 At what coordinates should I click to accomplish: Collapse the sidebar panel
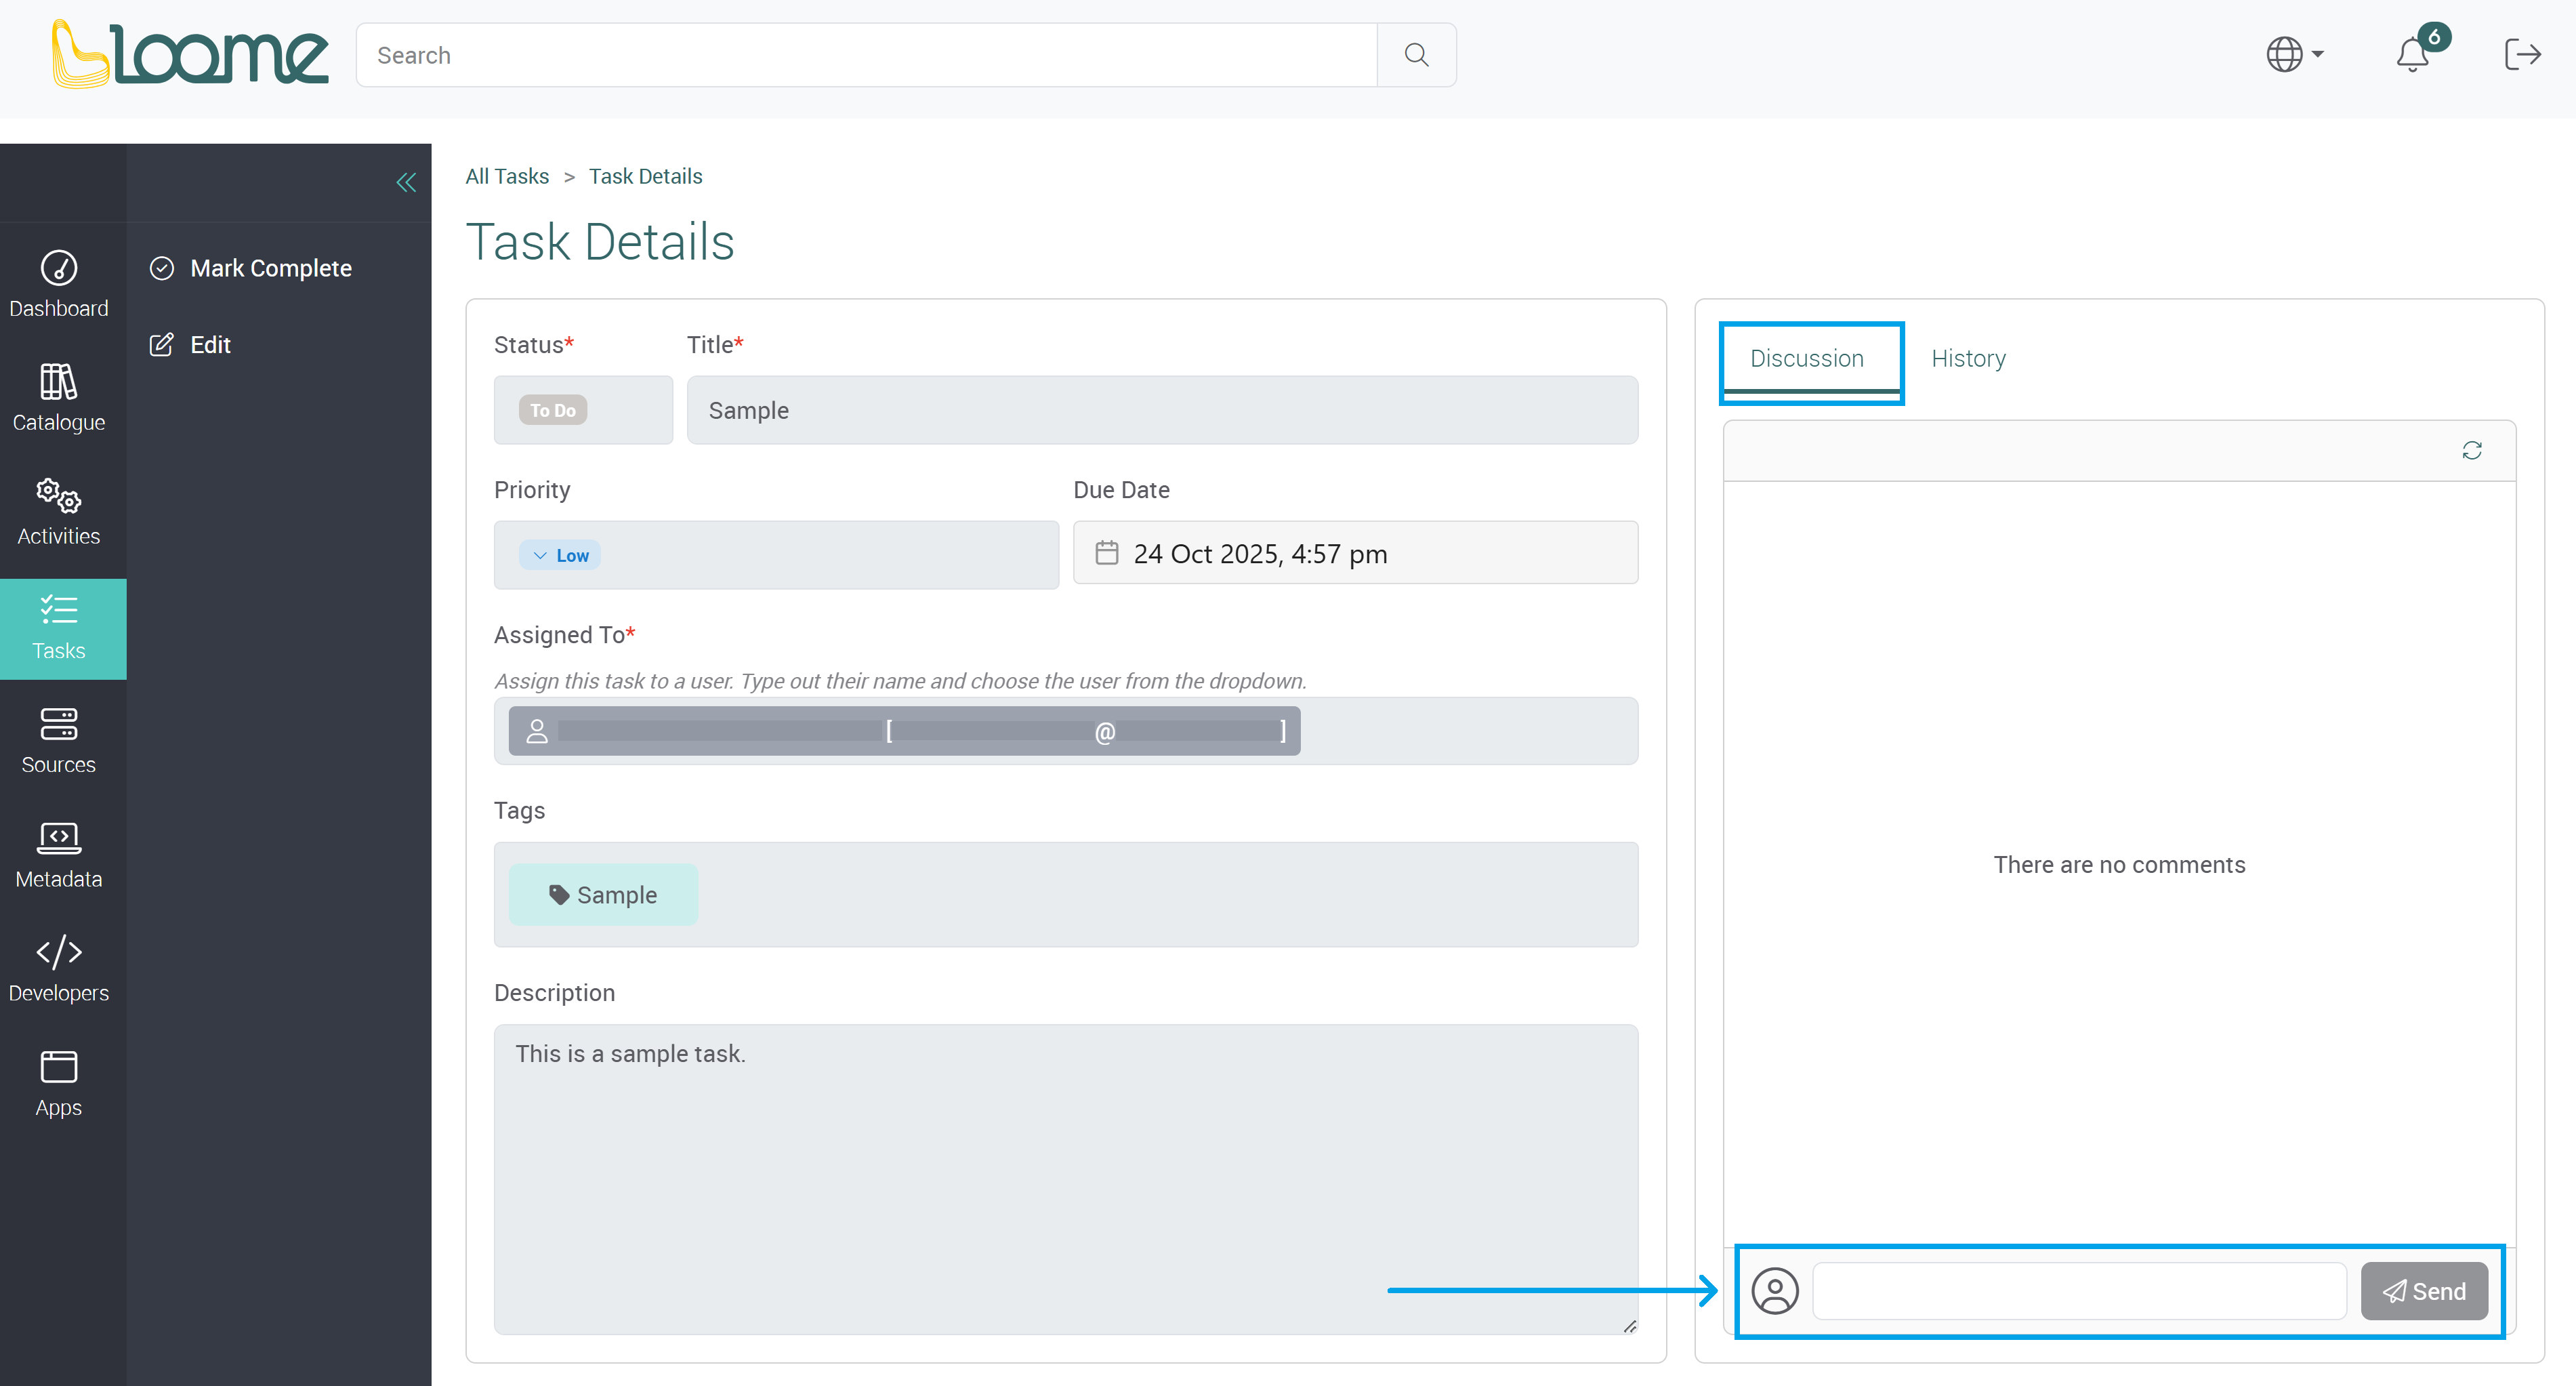click(x=406, y=182)
